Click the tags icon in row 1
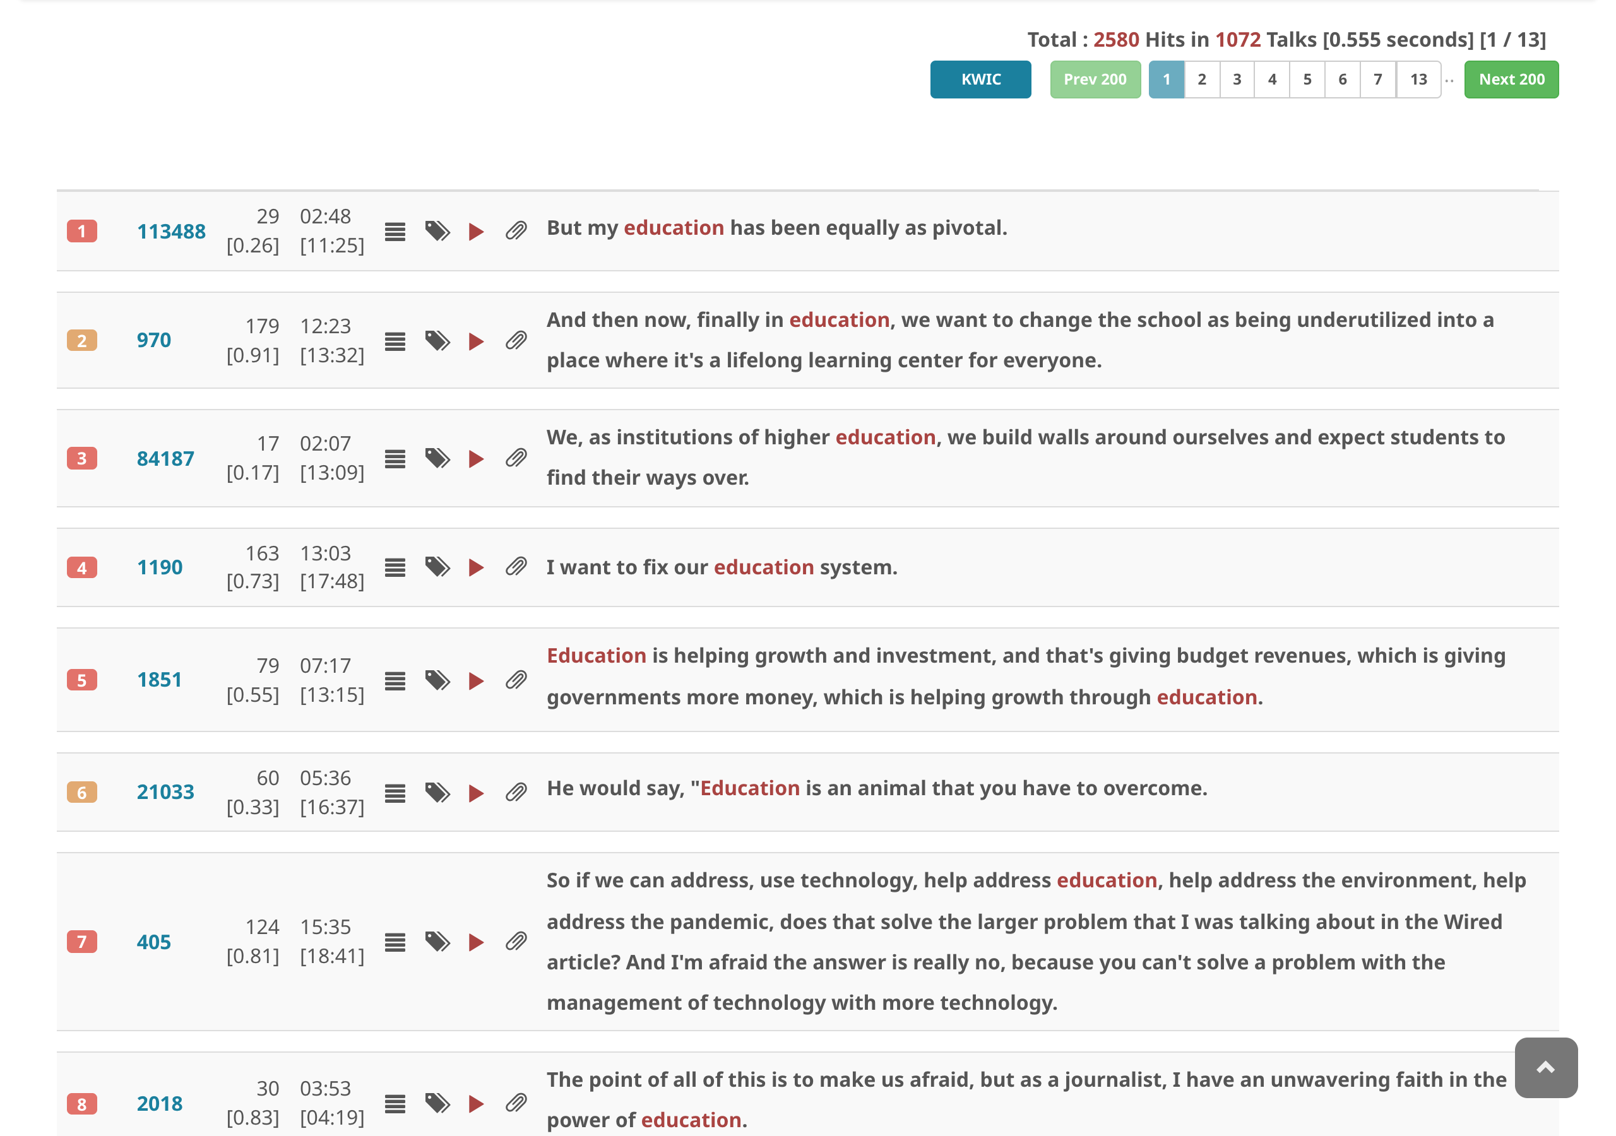1616x1136 pixels. (437, 232)
